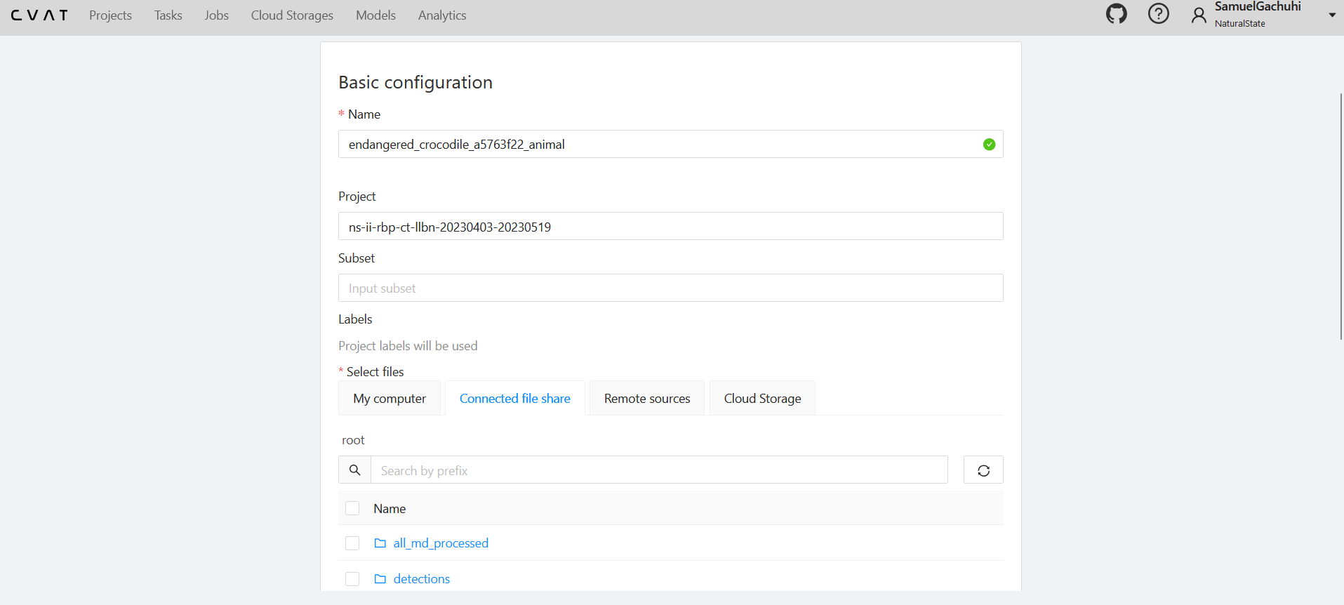This screenshot has width=1344, height=605.
Task: Click the Input subset field
Action: [670, 288]
